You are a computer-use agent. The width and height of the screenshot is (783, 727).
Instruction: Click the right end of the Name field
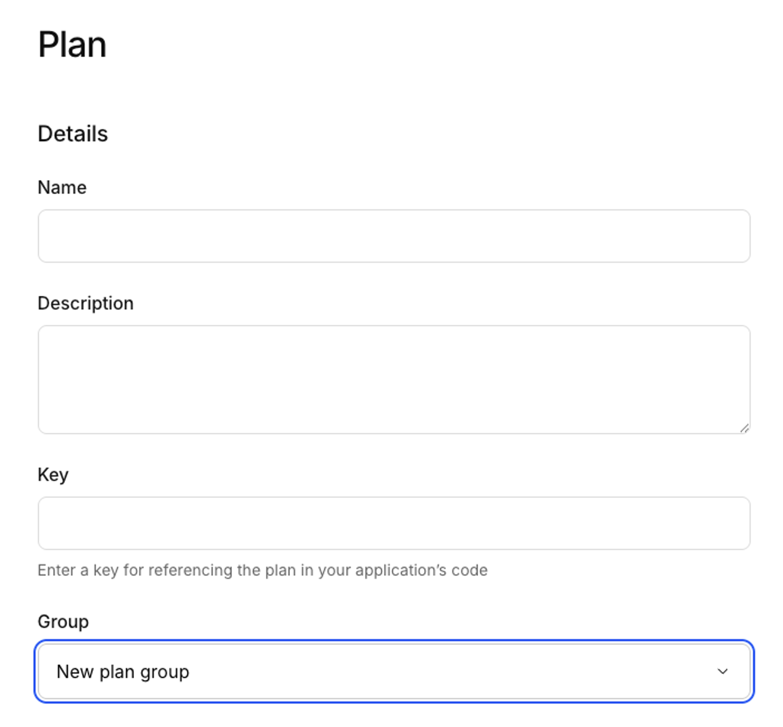coord(740,236)
